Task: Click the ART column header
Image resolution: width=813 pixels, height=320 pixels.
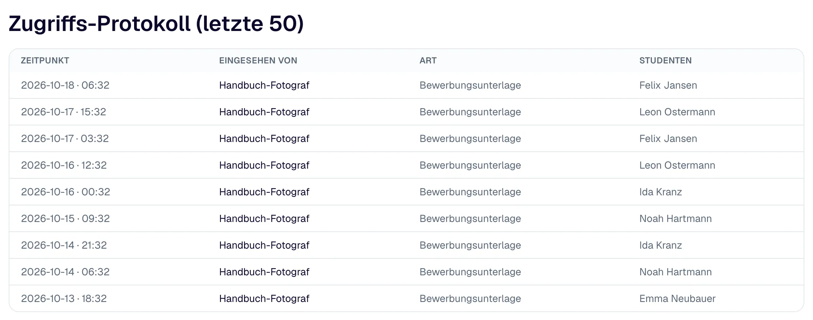Action: pyautogui.click(x=428, y=61)
